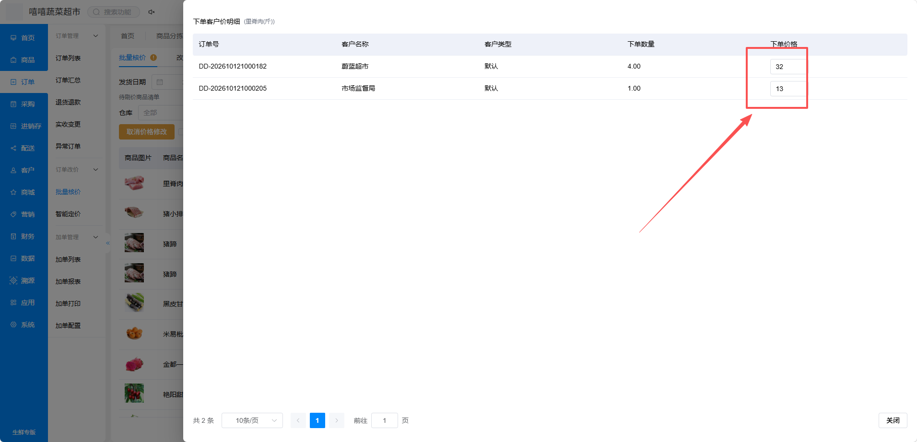917x442 pixels.
Task: Open the 配送 sidebar section
Action: [x=24, y=148]
